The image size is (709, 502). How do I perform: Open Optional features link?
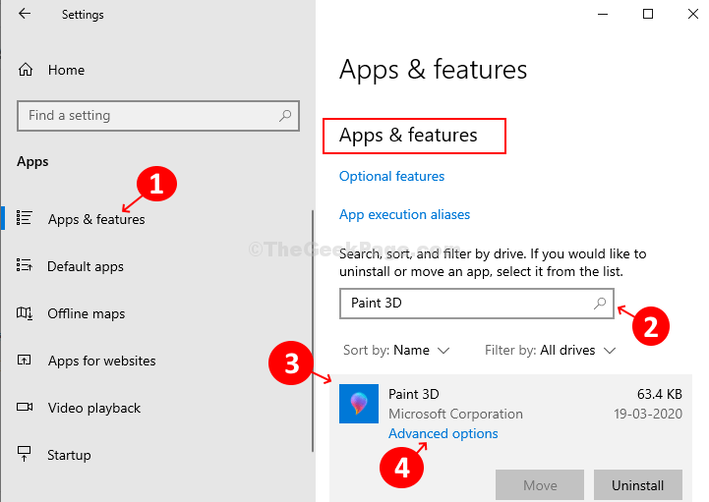391,176
